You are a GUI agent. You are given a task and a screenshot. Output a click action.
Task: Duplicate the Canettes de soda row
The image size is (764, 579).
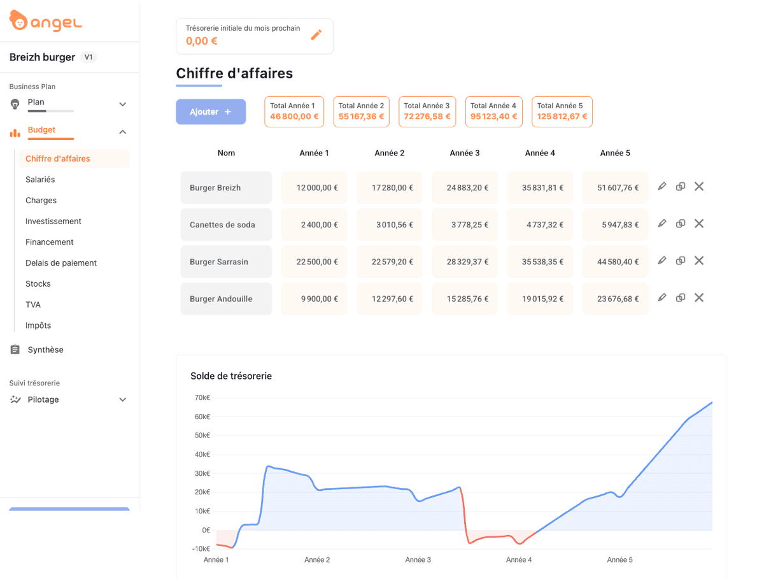(681, 224)
